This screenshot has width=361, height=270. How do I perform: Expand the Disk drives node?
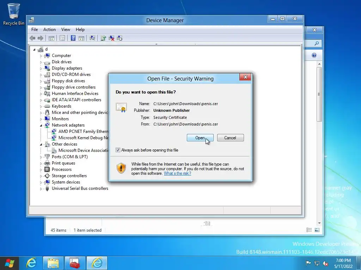coord(41,62)
